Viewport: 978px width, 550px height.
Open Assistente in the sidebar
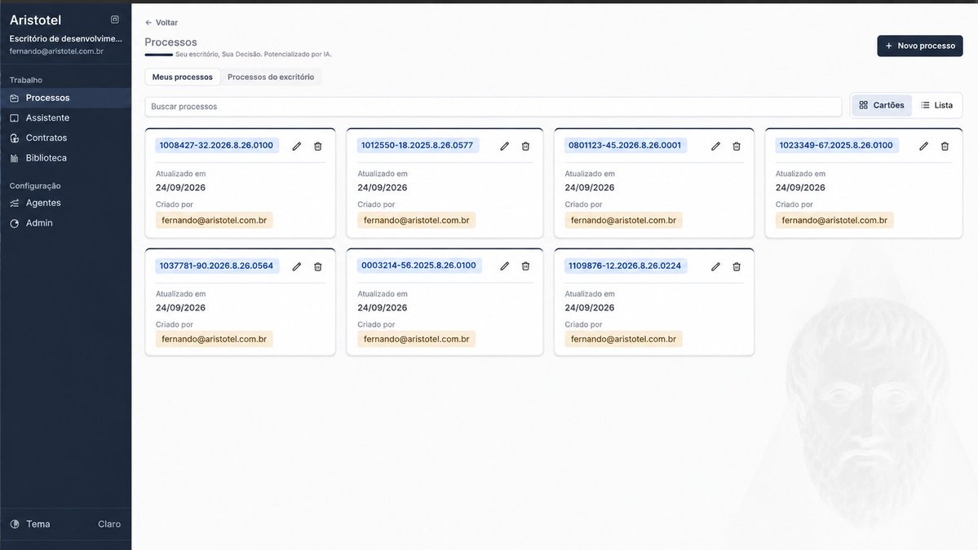click(x=65, y=117)
